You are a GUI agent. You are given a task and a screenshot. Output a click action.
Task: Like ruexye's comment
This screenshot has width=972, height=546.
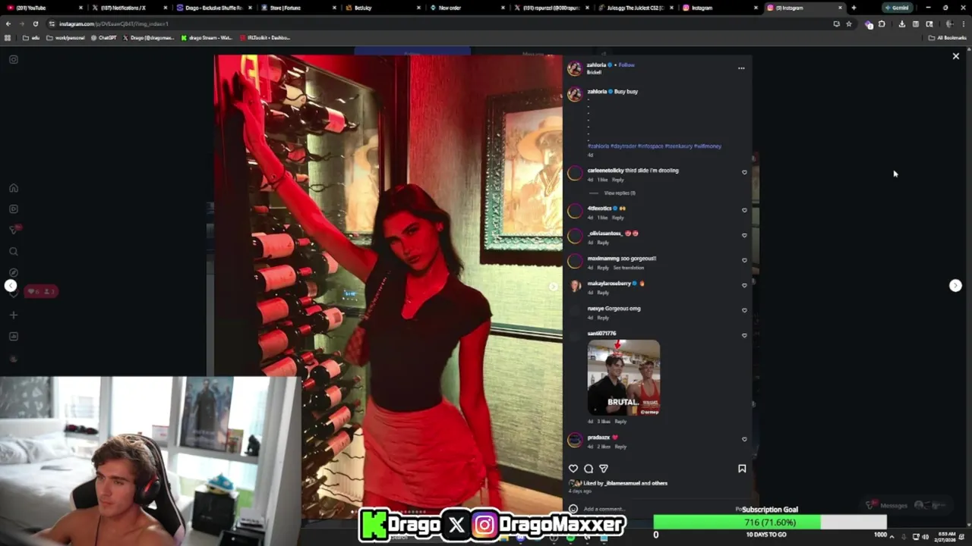[744, 310]
